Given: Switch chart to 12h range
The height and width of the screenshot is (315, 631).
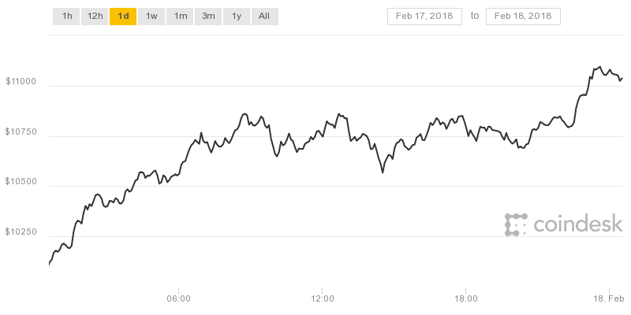Looking at the screenshot, I should 95,17.
